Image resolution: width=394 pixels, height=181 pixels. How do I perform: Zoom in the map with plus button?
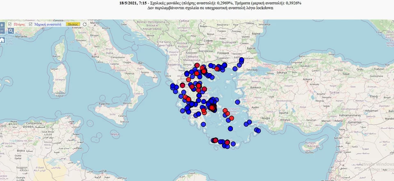2,25
